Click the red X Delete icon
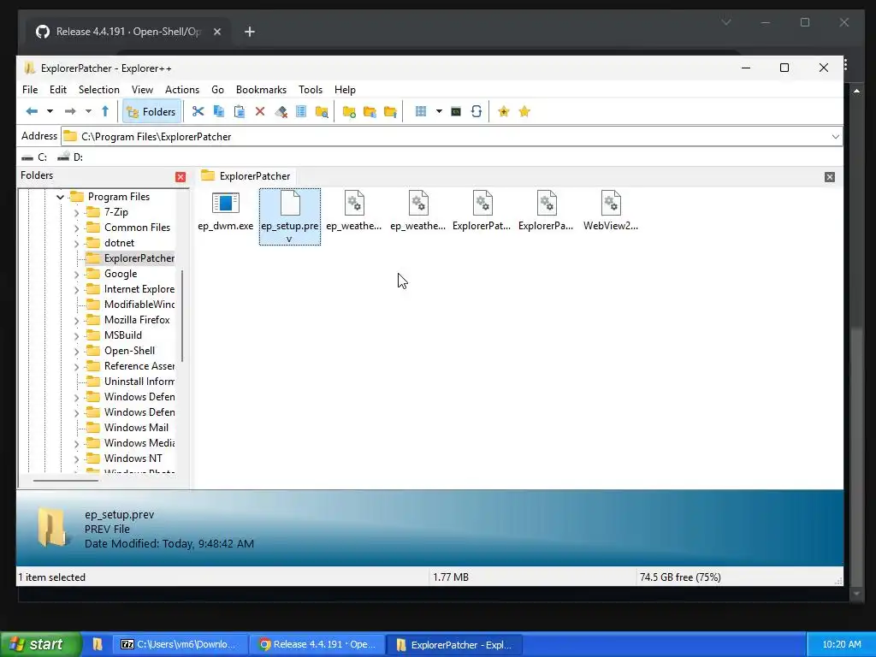Image resolution: width=876 pixels, height=657 pixels. click(260, 112)
